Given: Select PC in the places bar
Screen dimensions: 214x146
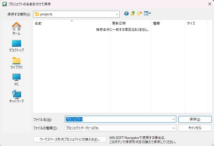Looking at the screenshot, I should [x=16, y=80].
